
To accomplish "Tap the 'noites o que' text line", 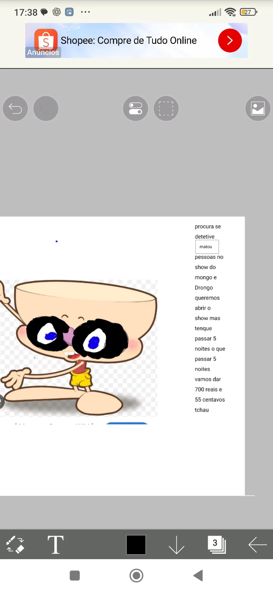I will (x=210, y=349).
